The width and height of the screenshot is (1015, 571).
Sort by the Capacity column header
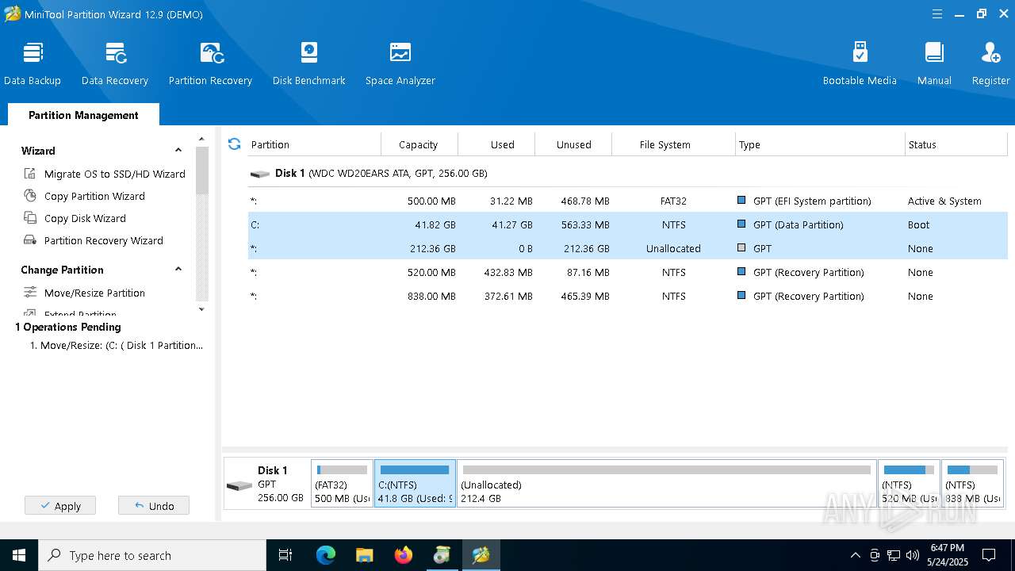[x=419, y=144]
